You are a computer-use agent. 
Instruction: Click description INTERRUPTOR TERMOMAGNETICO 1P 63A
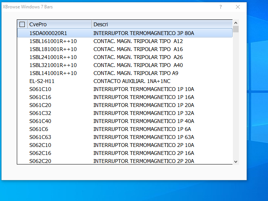click(x=144, y=137)
